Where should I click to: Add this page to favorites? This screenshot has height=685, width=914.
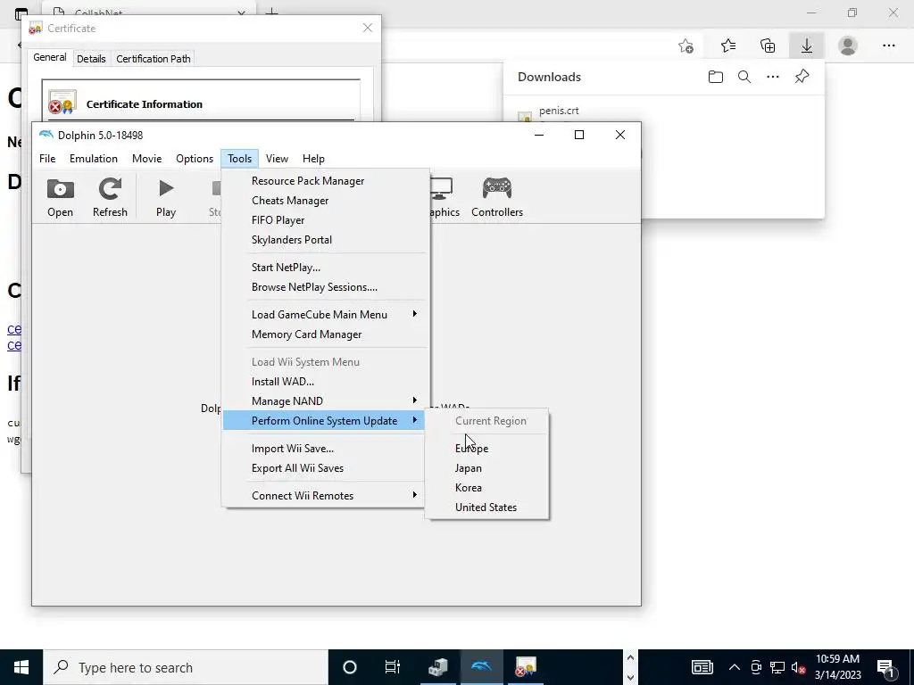686,45
